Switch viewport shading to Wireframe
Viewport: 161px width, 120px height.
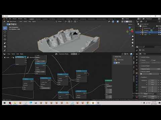pos(125,22)
